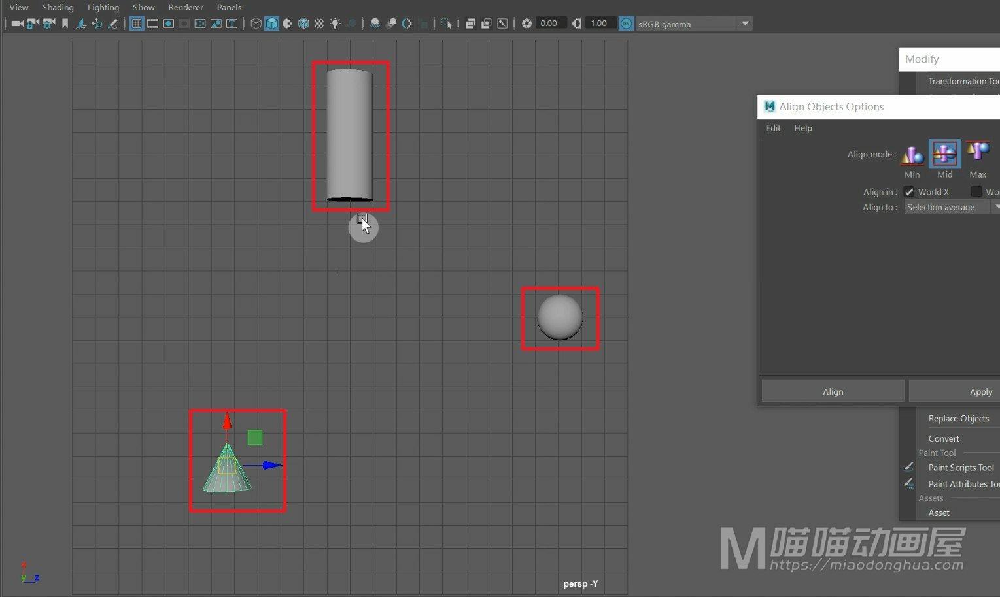Click the XRay icon
Screen dimensions: 1000x597
(470, 24)
